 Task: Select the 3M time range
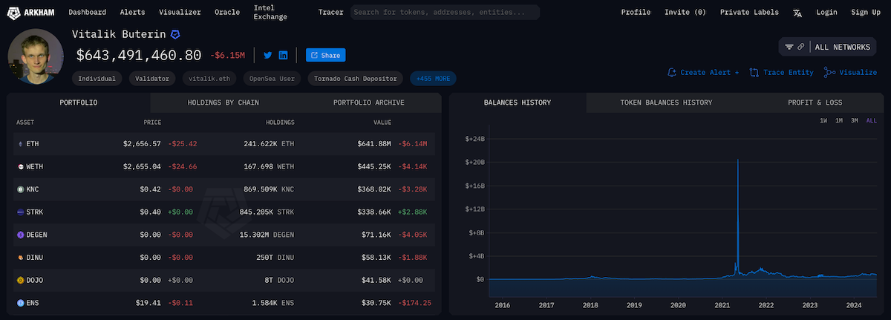(x=855, y=120)
